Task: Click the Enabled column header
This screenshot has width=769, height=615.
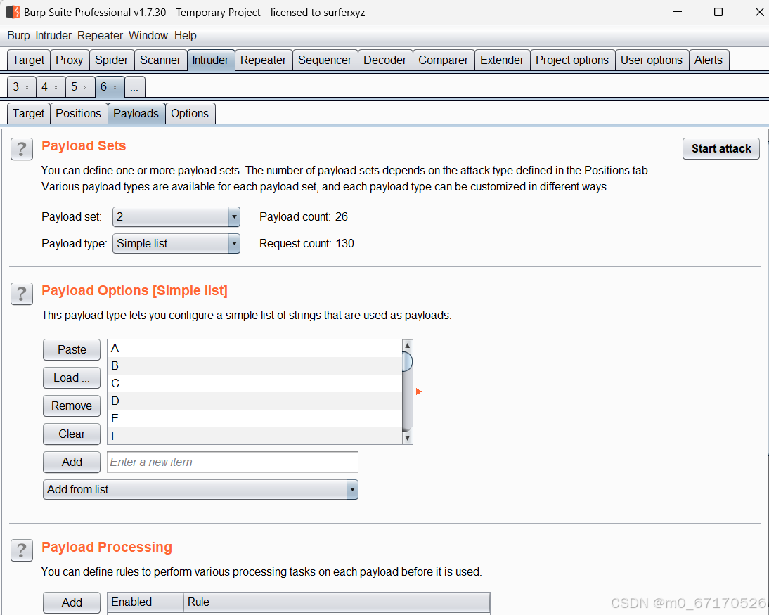Action: pos(146,602)
